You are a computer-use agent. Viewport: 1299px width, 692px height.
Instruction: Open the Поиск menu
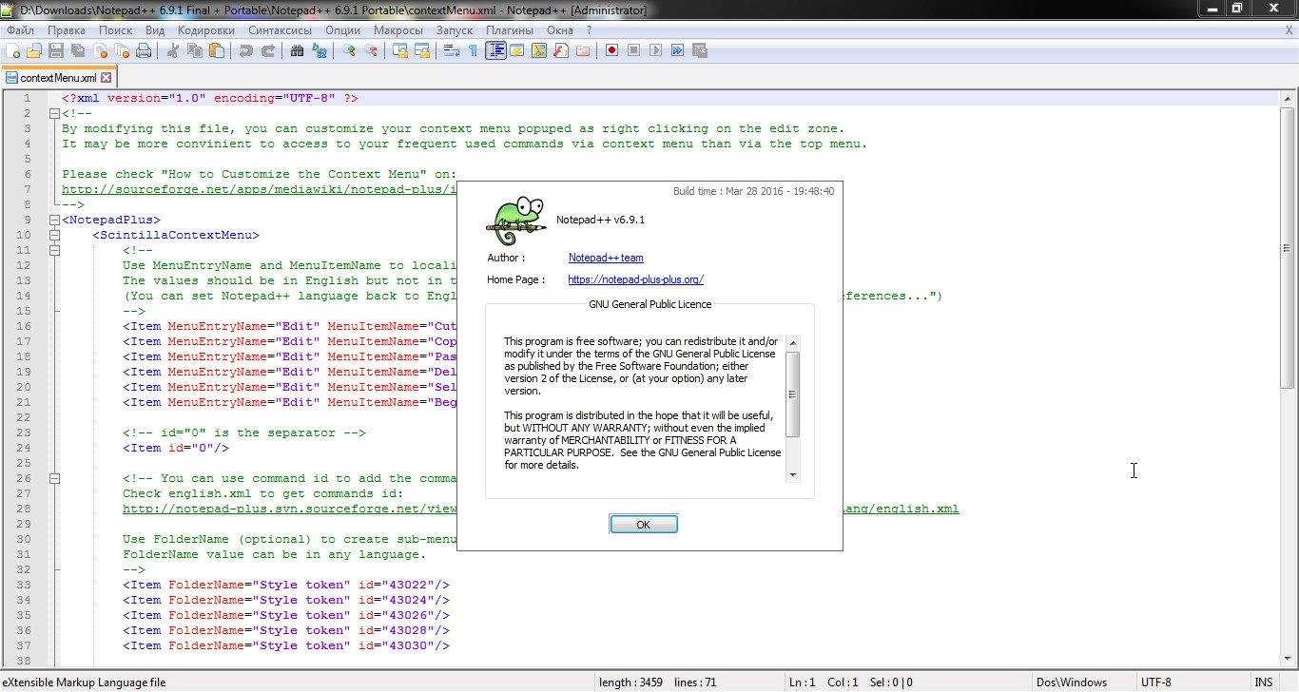115,30
